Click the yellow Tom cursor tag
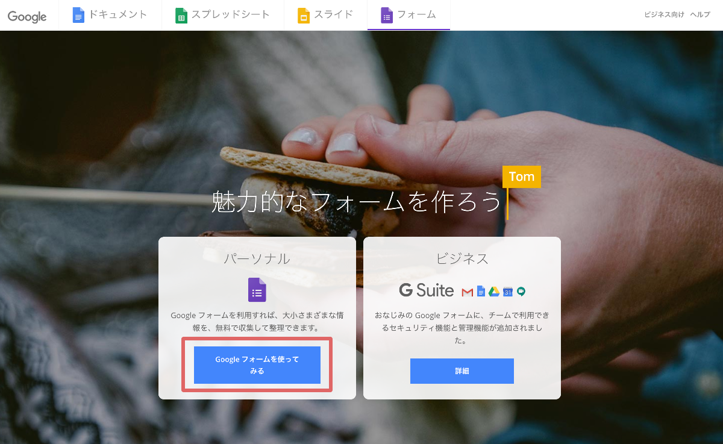 pyautogui.click(x=522, y=177)
